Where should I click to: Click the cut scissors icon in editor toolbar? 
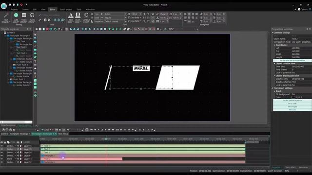pyautogui.click(x=37, y=29)
